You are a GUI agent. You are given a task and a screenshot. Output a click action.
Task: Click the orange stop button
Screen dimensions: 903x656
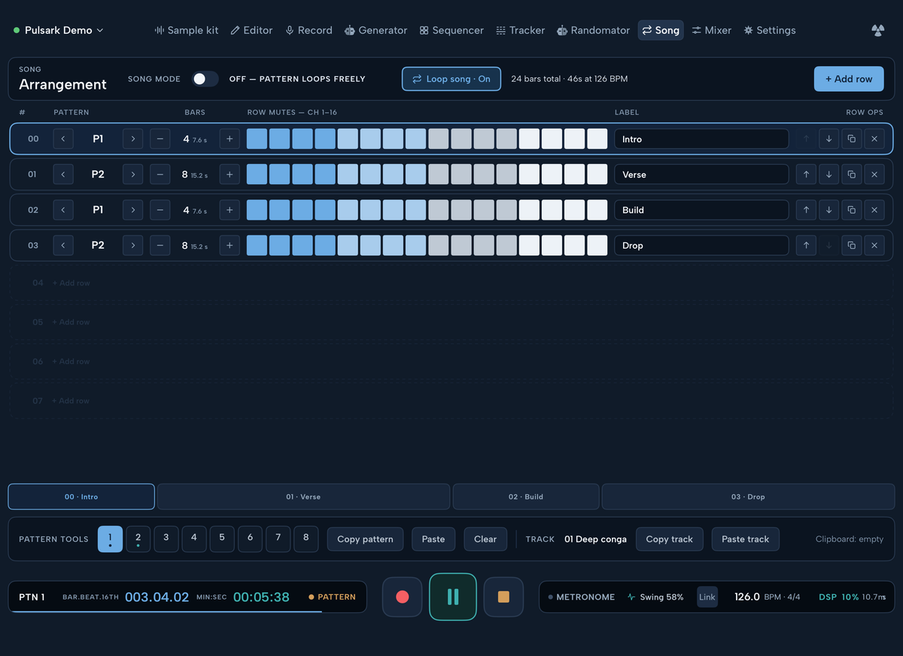click(503, 597)
